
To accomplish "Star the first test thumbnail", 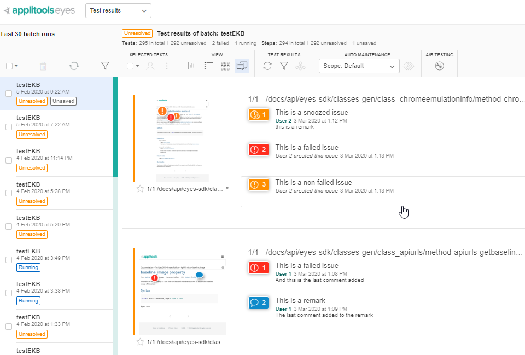I will click(140, 189).
